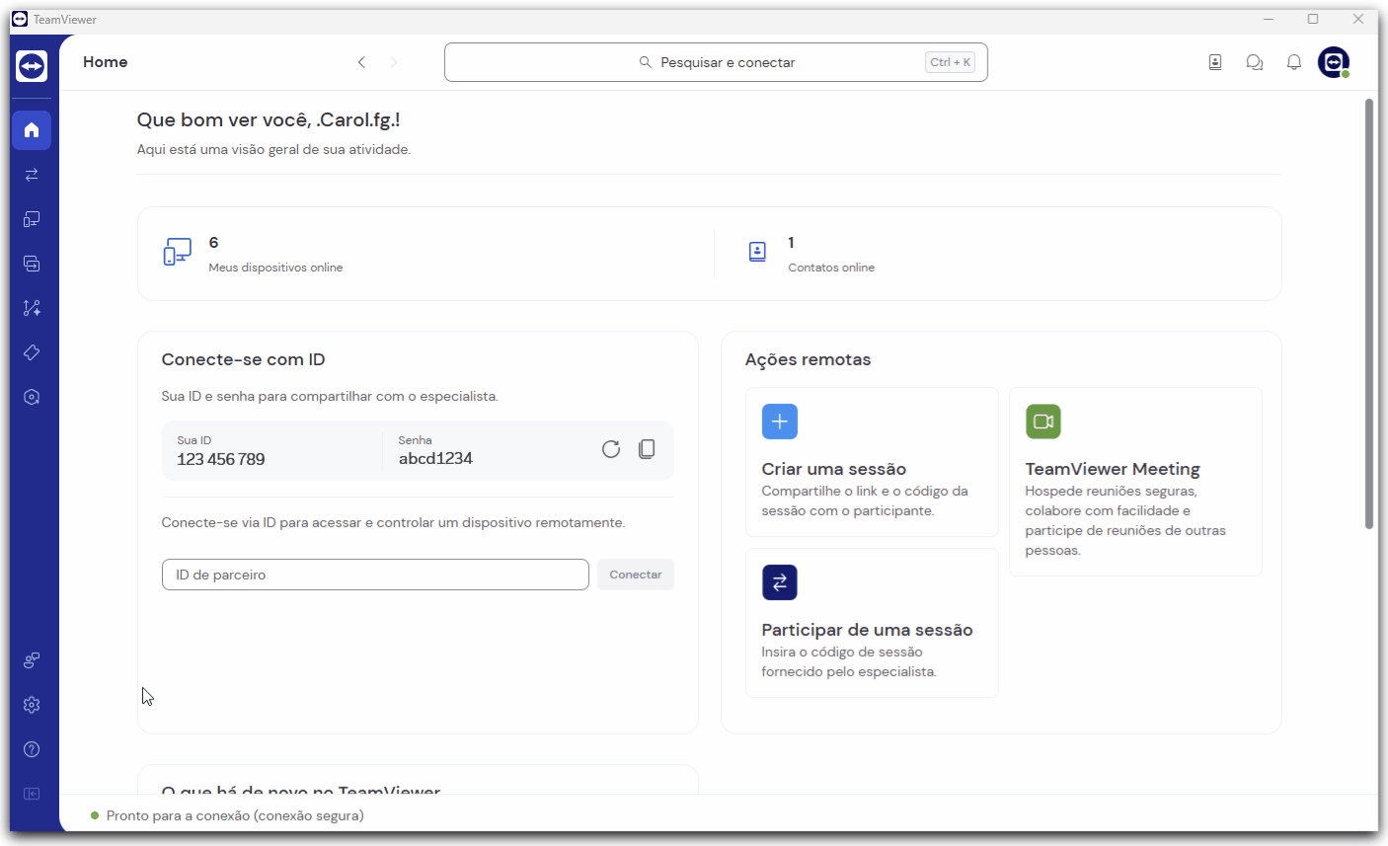This screenshot has width=1388, height=846.
Task: Click the Sua ID value 123 456 789
Action: [221, 459]
